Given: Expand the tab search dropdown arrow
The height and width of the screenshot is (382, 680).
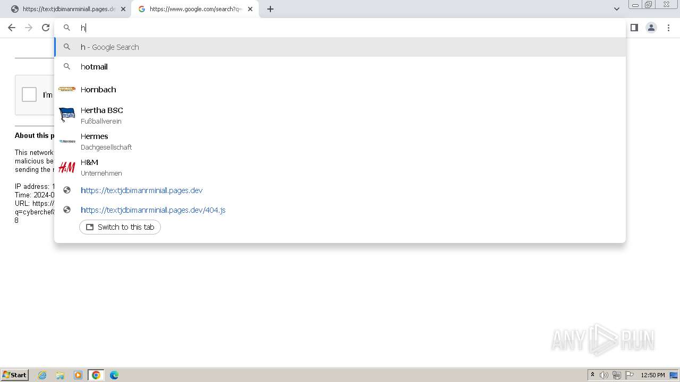Looking at the screenshot, I should pos(616,9).
